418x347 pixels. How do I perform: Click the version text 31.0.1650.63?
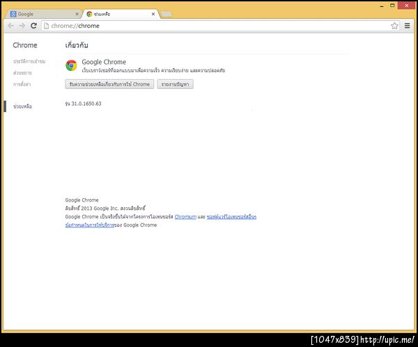(x=83, y=104)
